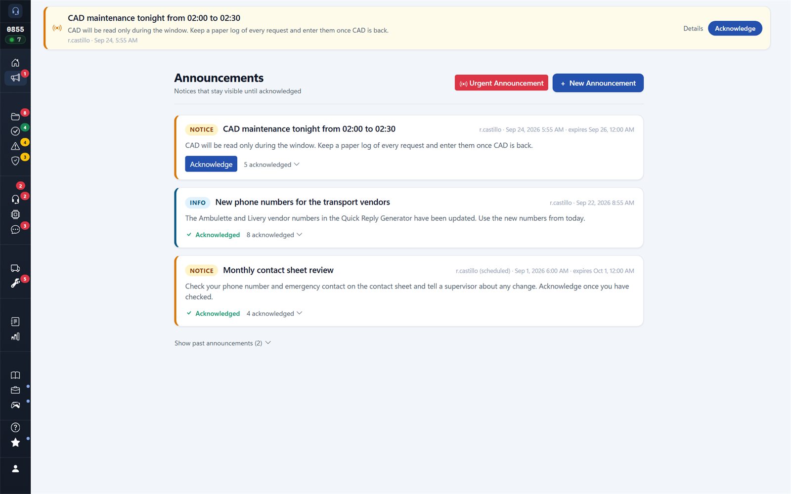This screenshot has height=494, width=791.
Task: Show past announcements (2)
Action: click(x=222, y=343)
